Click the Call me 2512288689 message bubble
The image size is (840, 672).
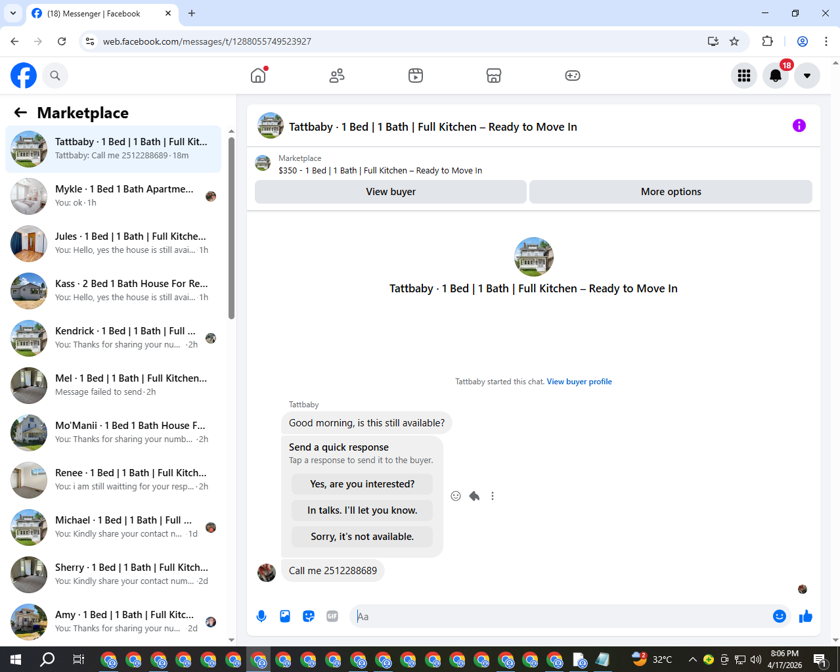333,571
